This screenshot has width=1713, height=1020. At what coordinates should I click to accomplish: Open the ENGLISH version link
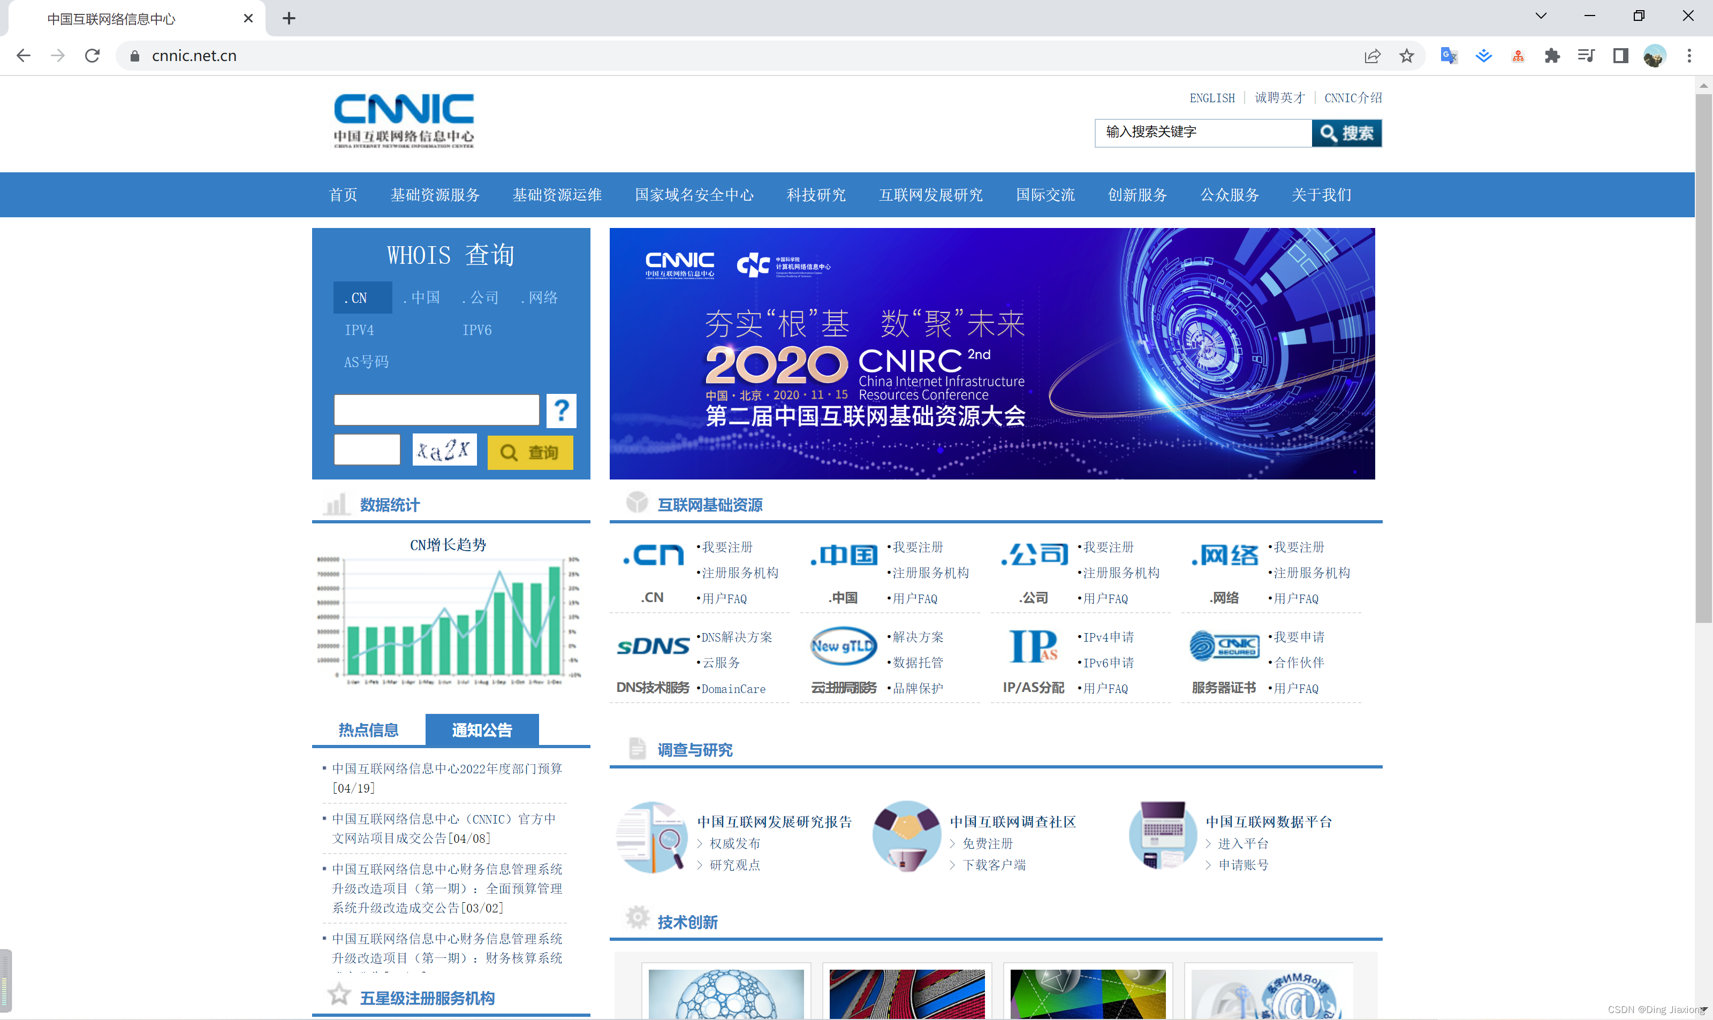pos(1212,98)
